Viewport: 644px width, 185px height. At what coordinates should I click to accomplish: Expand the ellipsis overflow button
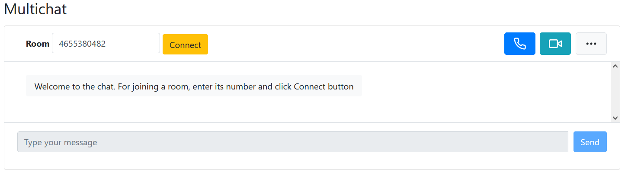(x=591, y=44)
